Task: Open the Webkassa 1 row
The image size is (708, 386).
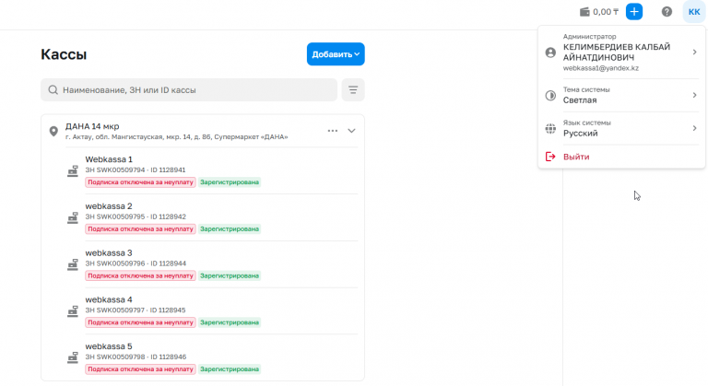Action: 211,170
